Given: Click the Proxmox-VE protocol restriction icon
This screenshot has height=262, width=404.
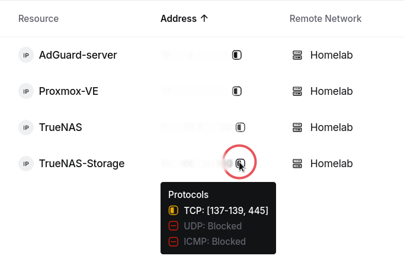Looking at the screenshot, I should coord(237,91).
